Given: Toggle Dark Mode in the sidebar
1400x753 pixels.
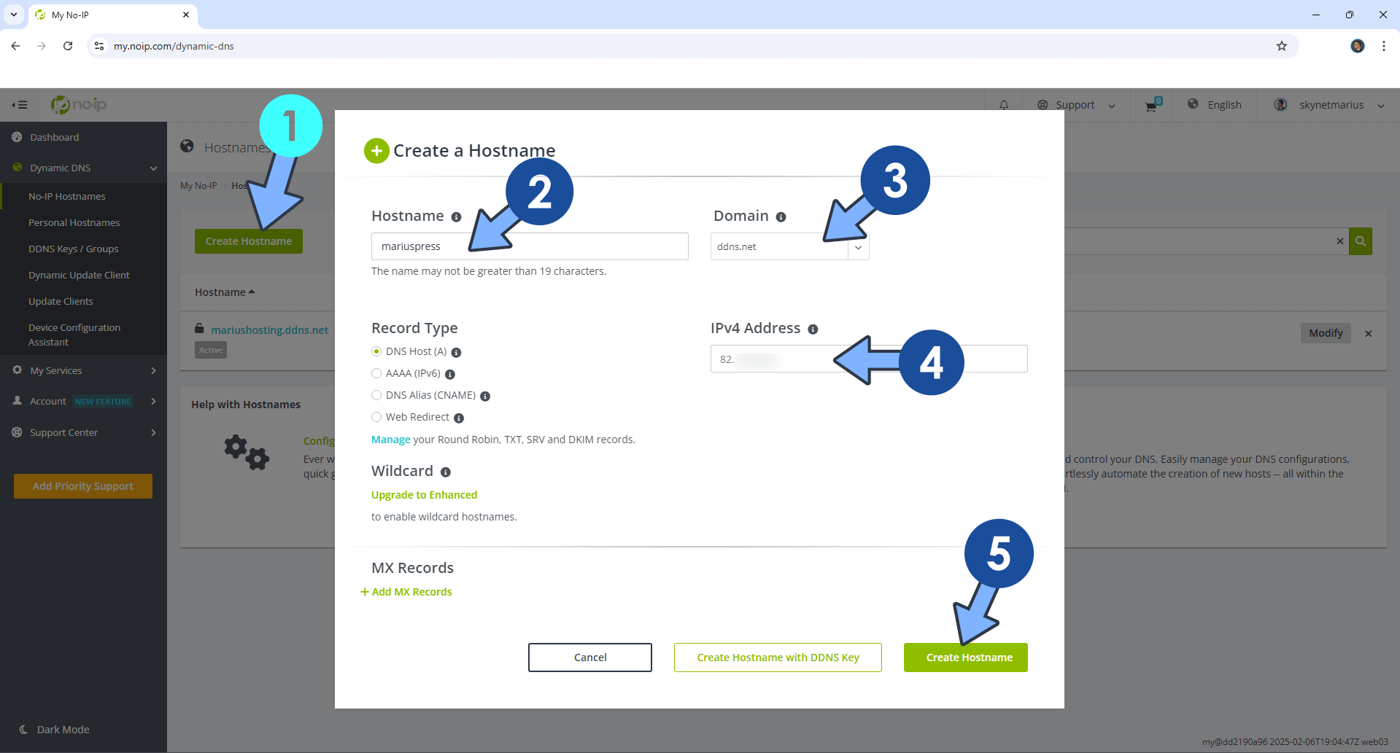Looking at the screenshot, I should click(55, 730).
